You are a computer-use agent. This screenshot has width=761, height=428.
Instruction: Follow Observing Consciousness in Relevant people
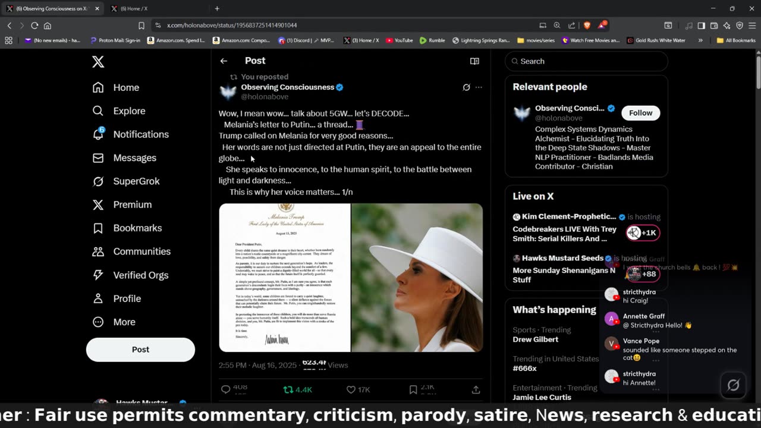pos(640,113)
